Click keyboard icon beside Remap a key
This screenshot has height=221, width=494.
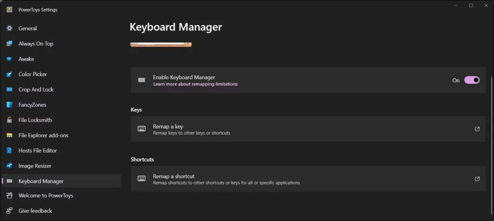(141, 129)
